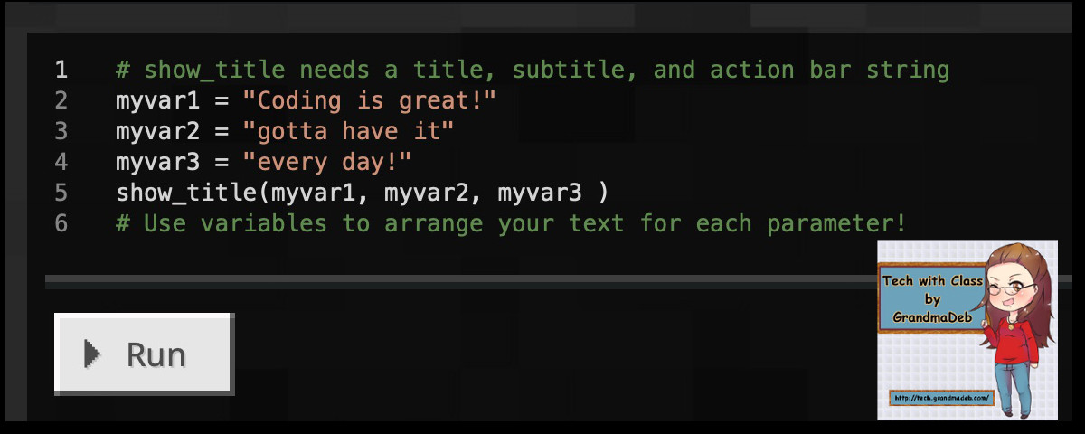Open the tech.grandmadeb.com link in the logo
1085x434 pixels.
tap(941, 398)
